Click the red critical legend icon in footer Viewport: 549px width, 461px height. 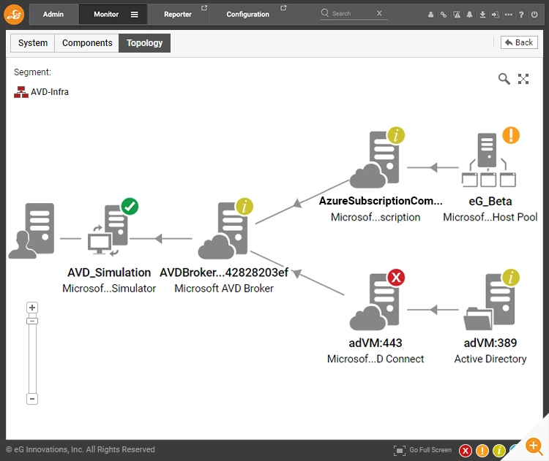pyautogui.click(x=466, y=451)
